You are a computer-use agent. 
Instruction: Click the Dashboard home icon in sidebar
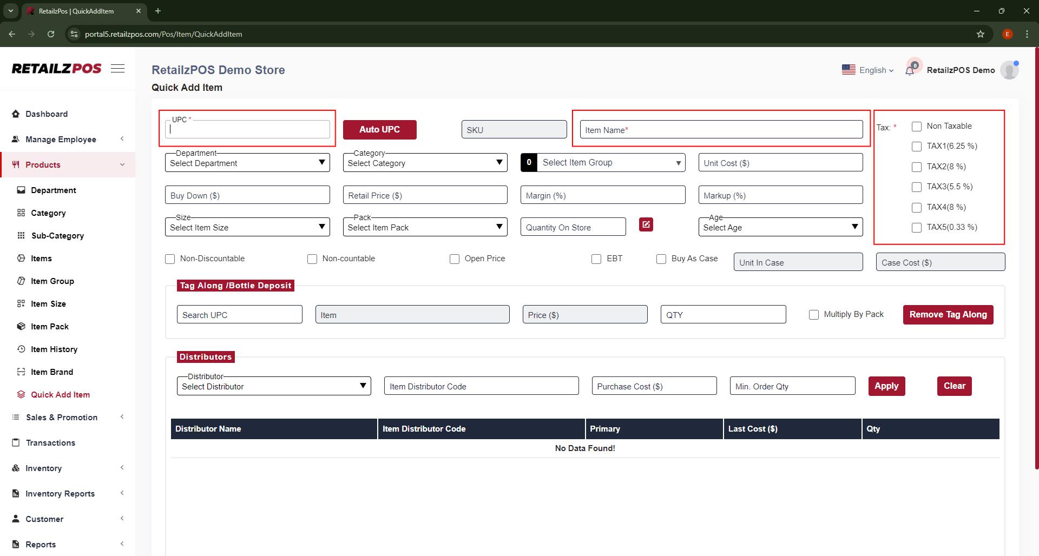point(16,114)
